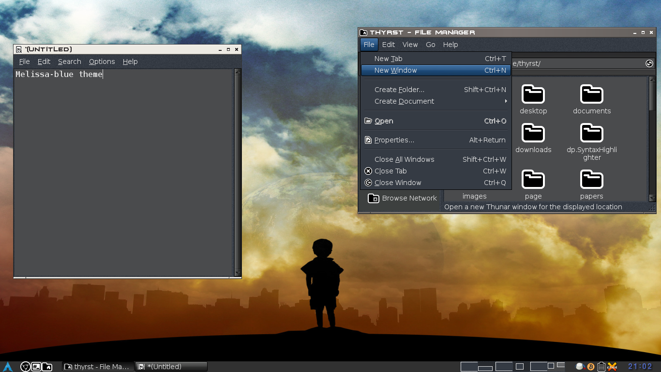Choose New Window from File menu

click(436, 70)
